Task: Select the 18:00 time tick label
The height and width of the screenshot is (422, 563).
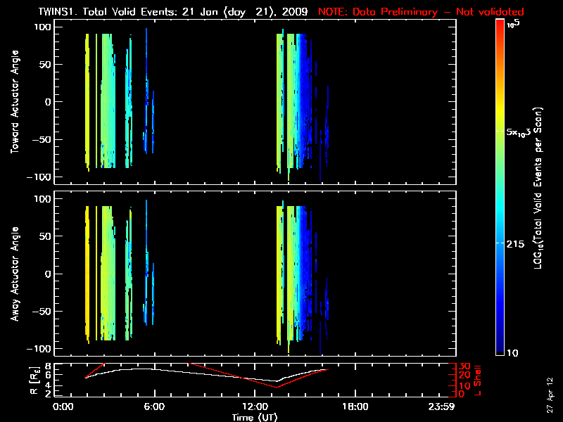Action: pos(354,407)
